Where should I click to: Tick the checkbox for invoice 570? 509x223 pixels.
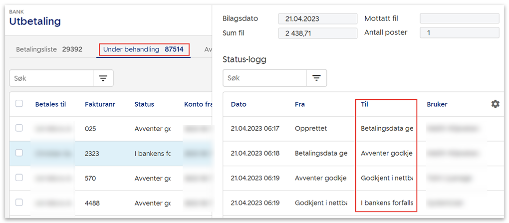pos(19,178)
